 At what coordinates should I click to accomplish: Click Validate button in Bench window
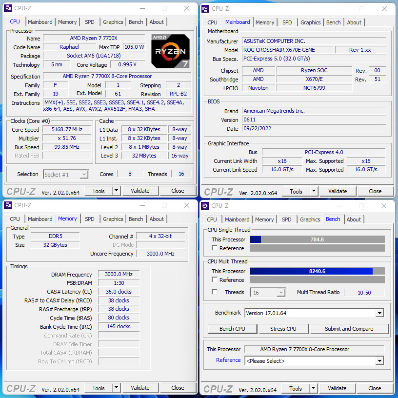[337, 388]
